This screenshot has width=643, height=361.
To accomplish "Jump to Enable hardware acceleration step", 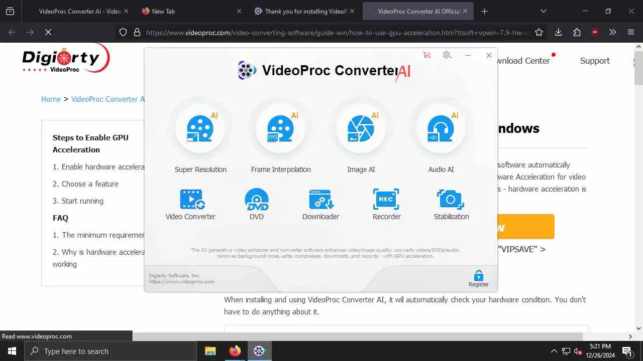I will pyautogui.click(x=98, y=167).
